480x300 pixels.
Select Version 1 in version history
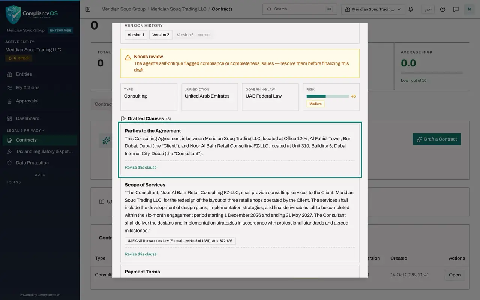pyautogui.click(x=136, y=35)
